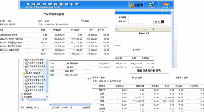Open the 销售员业绩分析表 report in the tree
The image size is (204, 112).
pyautogui.click(x=35, y=90)
